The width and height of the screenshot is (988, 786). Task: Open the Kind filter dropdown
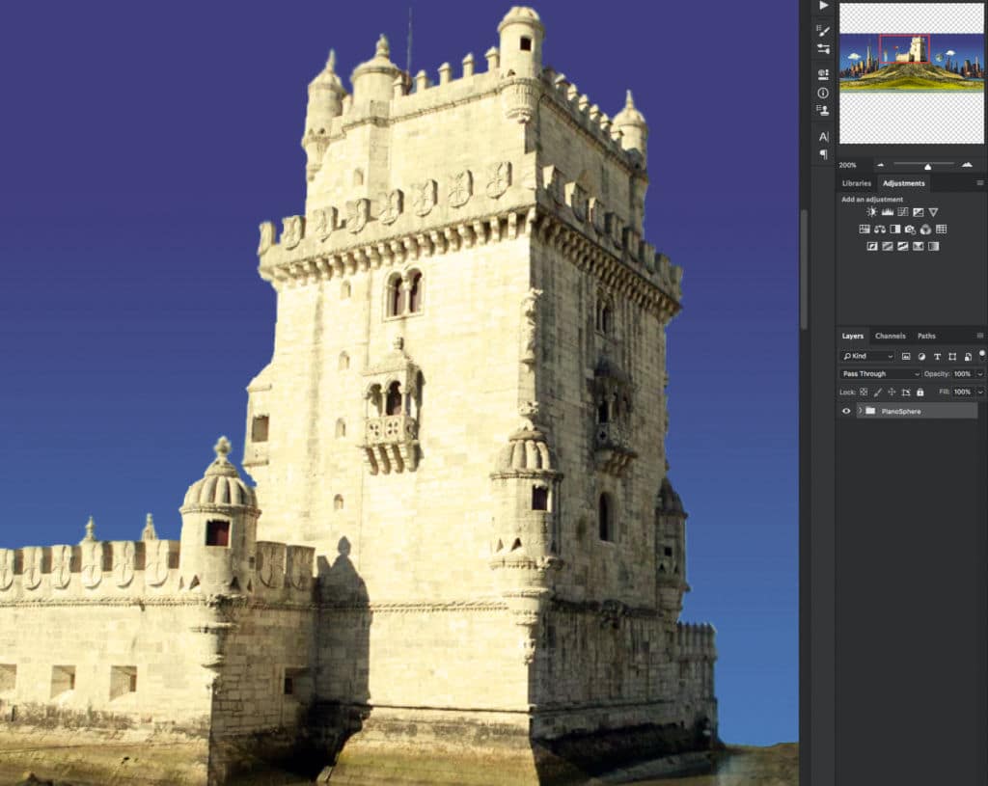866,357
